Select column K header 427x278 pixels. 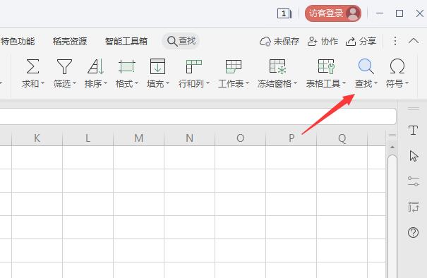[37, 138]
